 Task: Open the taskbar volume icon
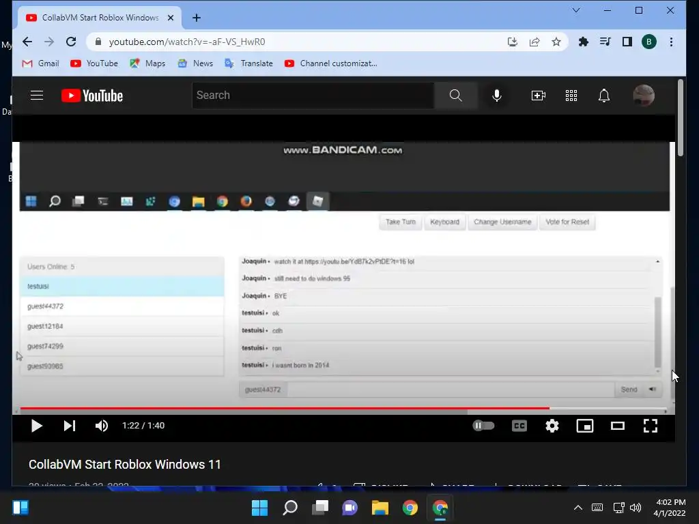636,508
